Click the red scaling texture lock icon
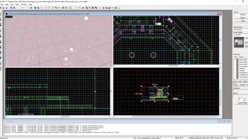 93,8
